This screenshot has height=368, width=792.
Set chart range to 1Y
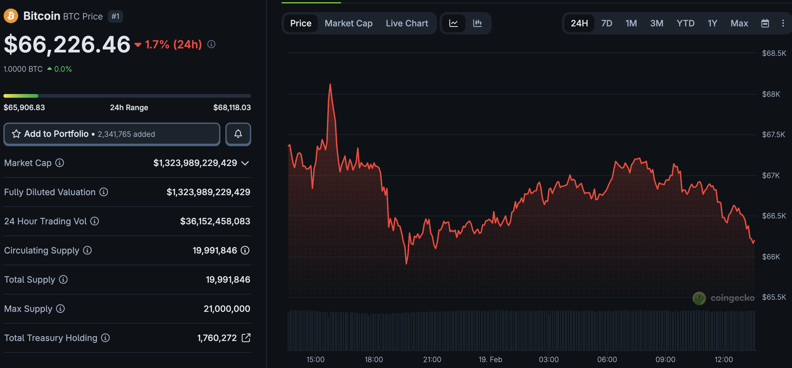712,23
